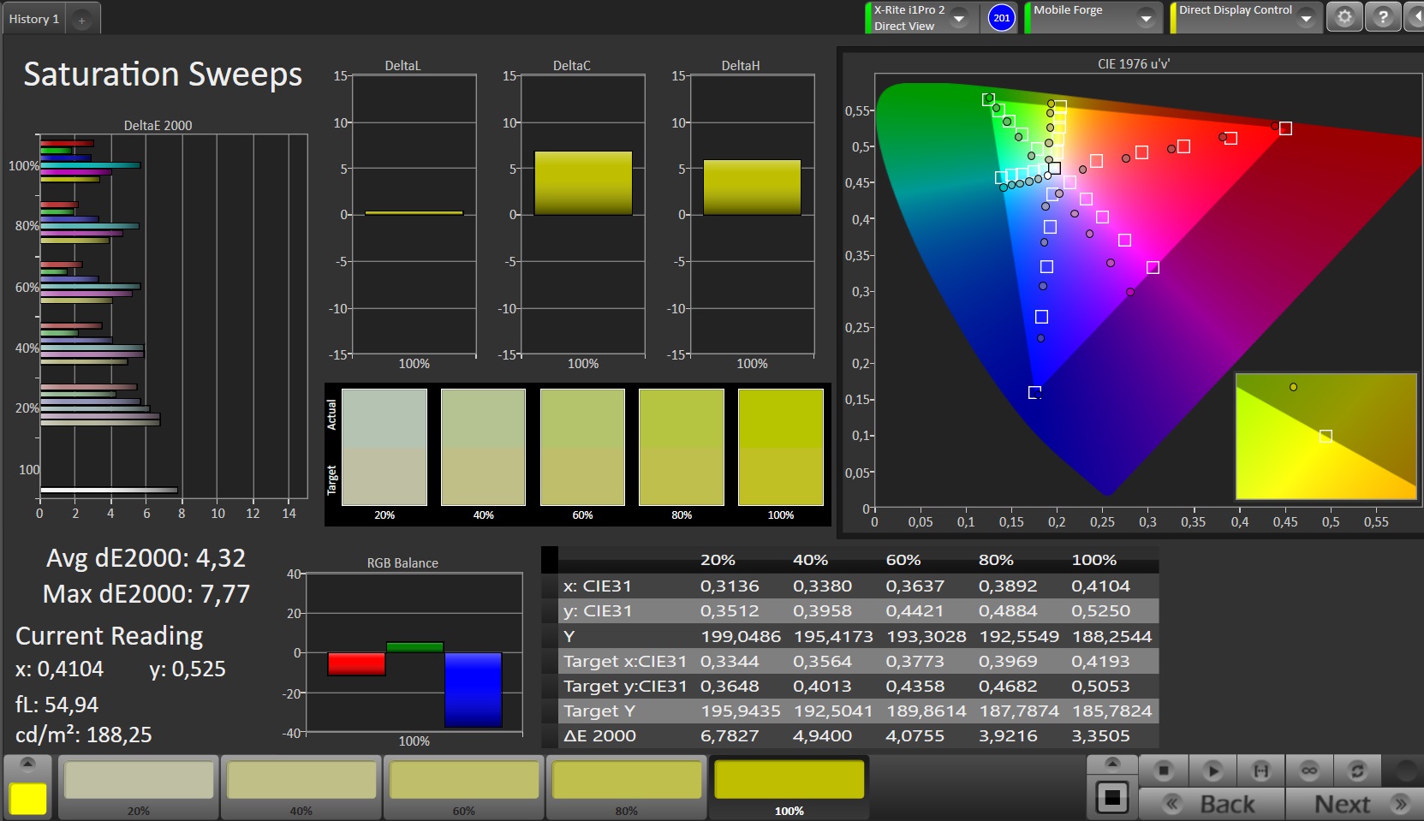Open the Mobile Forge source dropdown
This screenshot has height=821, width=1424.
point(1145,18)
